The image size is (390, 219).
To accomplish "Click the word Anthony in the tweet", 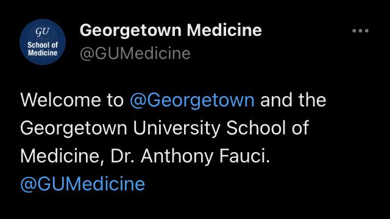I will tap(177, 156).
